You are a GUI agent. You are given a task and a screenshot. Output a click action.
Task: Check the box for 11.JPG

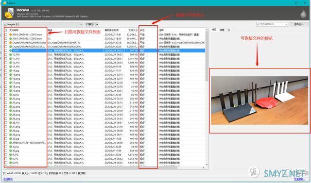pyautogui.click(x=6, y=59)
